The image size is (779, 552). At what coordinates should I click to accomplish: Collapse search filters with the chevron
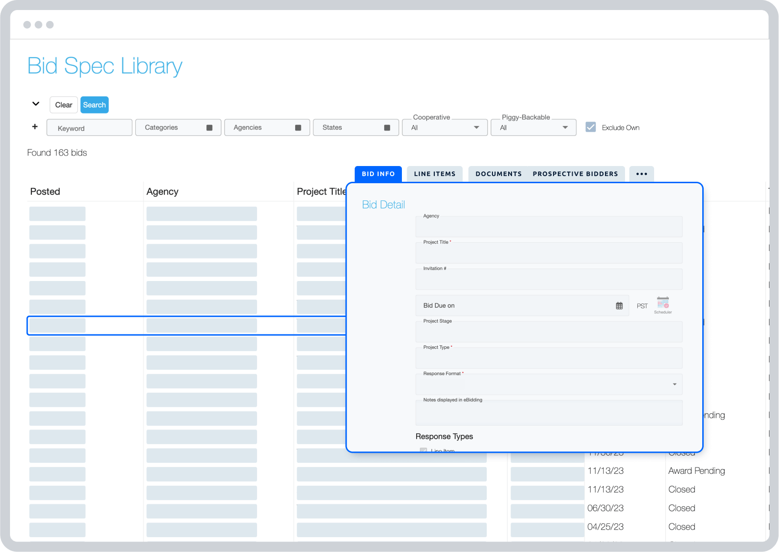point(35,104)
